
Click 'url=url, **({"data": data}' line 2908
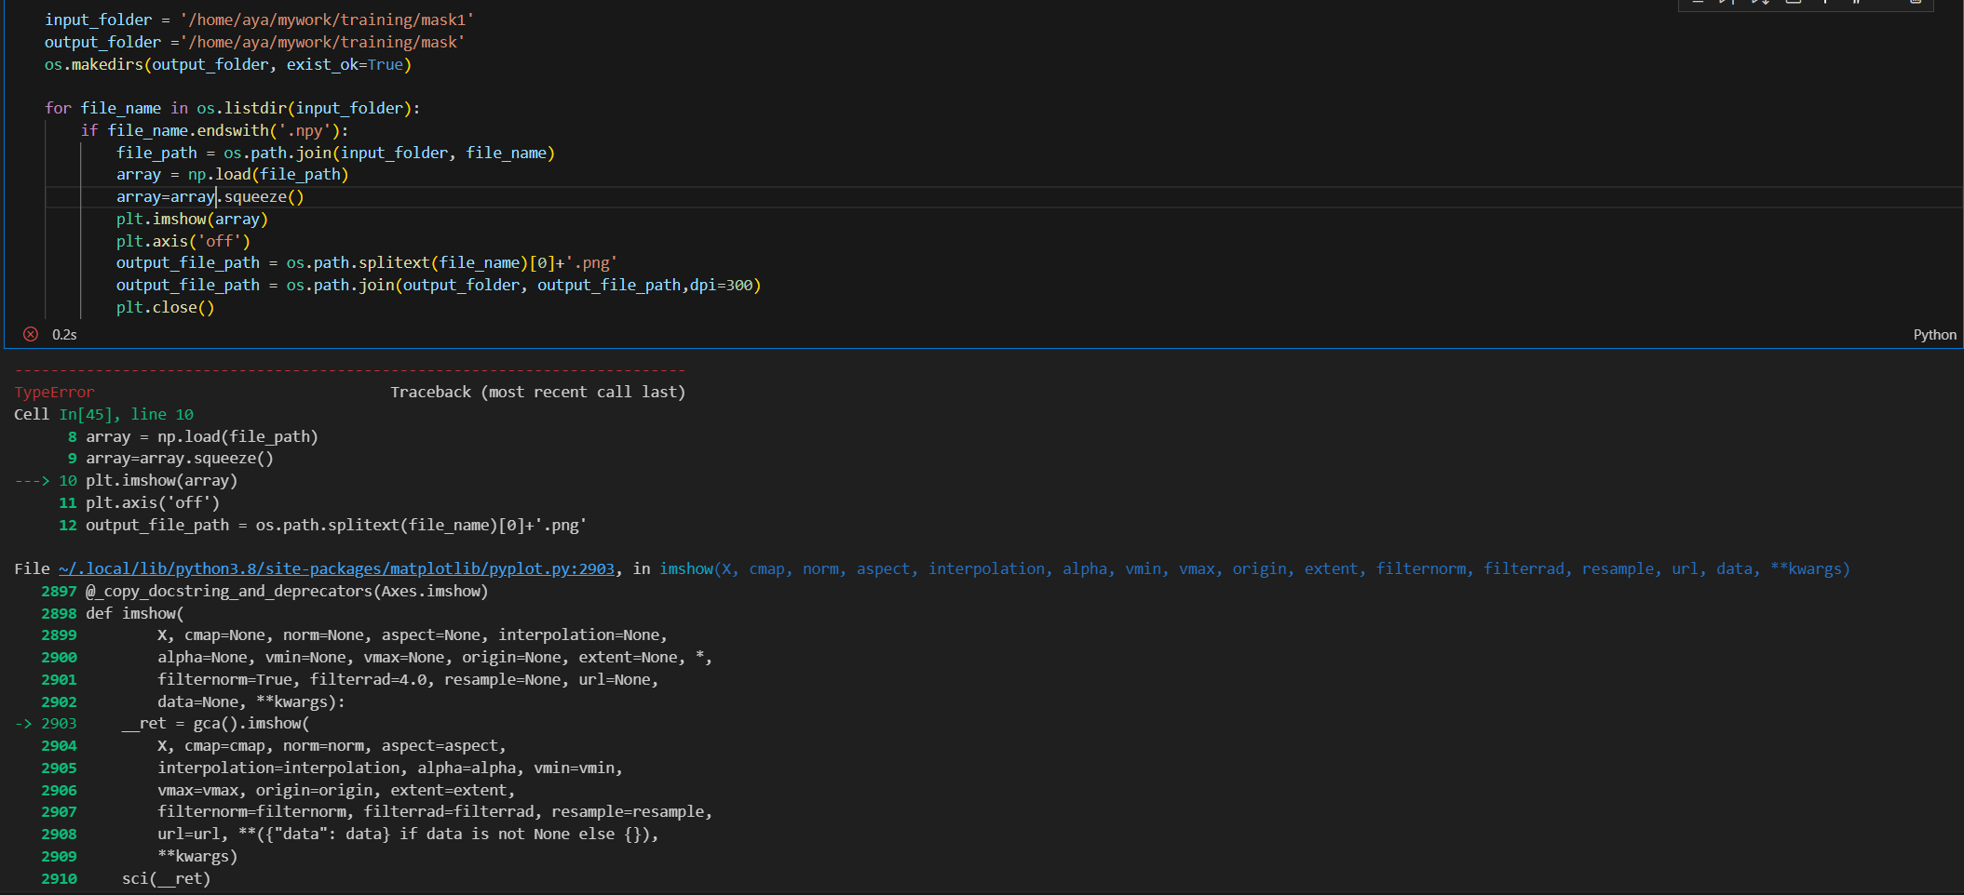(x=408, y=834)
